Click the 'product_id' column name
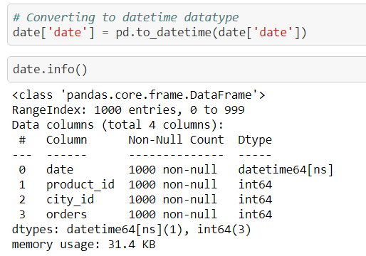The height and width of the screenshot is (256, 366). coord(80,185)
